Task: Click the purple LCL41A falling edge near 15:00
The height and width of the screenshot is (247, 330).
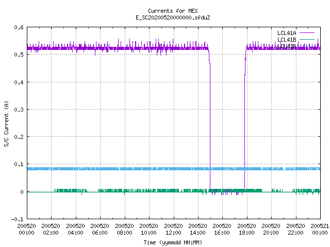Action: (x=210, y=126)
